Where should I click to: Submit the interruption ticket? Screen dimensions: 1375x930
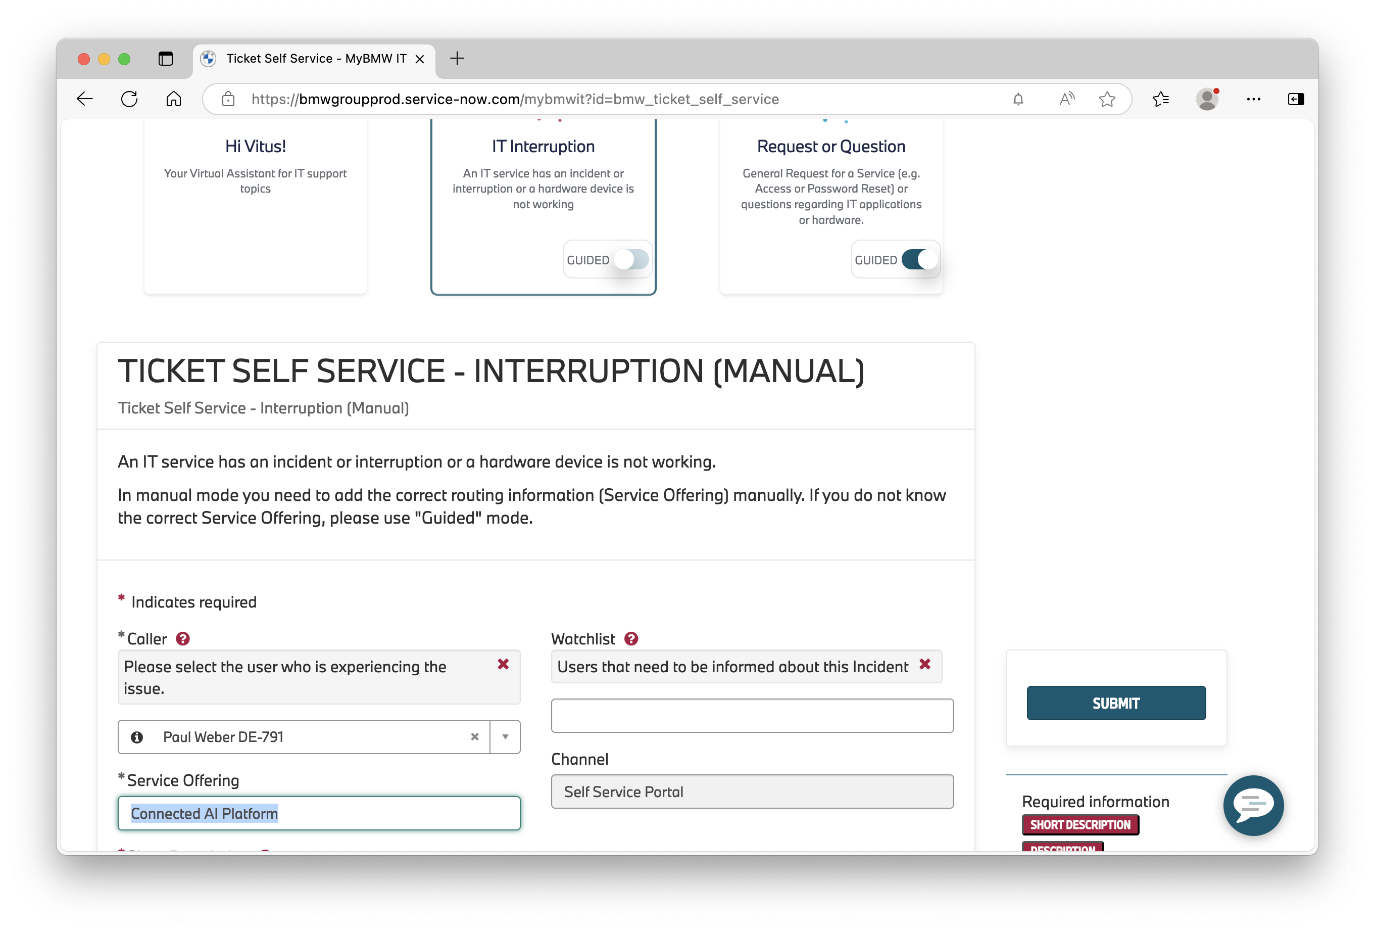[x=1116, y=703]
